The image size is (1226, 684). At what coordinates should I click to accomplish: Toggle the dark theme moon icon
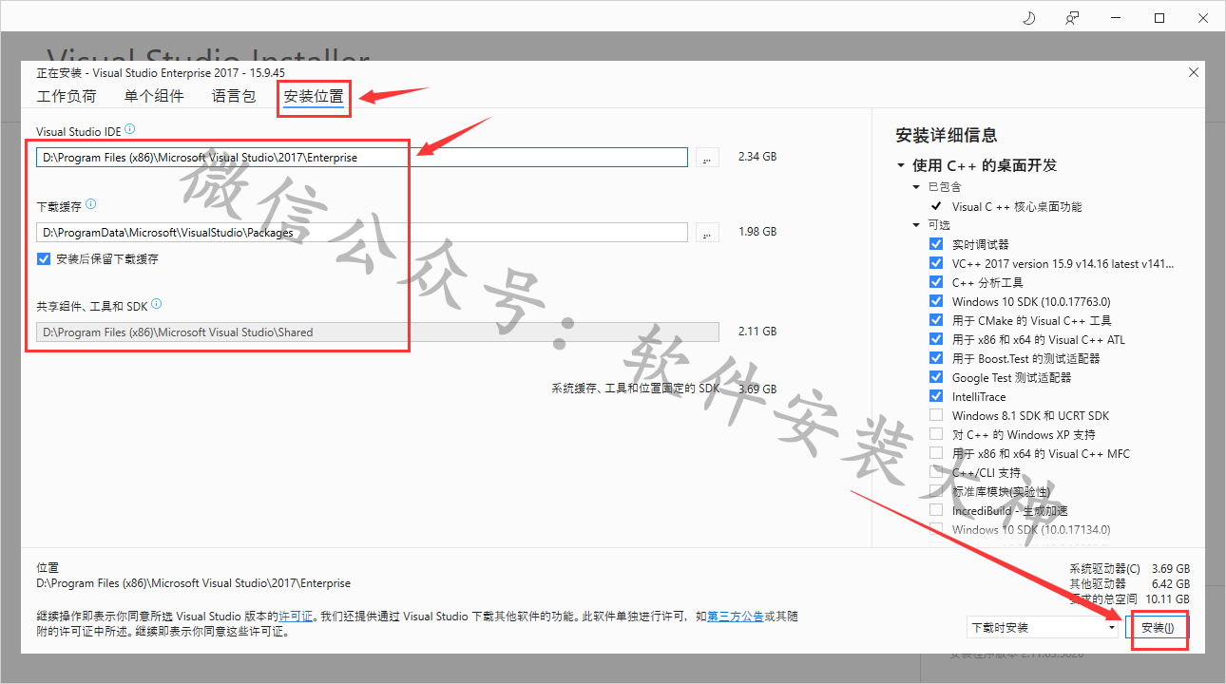(x=1029, y=17)
